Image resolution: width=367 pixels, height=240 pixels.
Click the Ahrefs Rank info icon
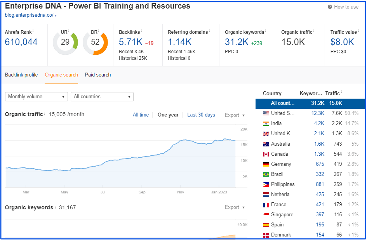[x=33, y=31]
